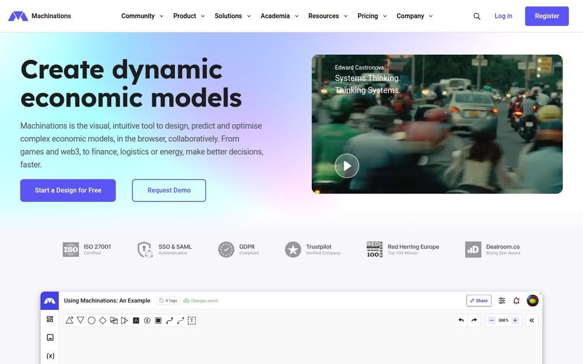Click the Dealroom.co badge icon
Screen dimensions: 583x364
tap(473, 249)
